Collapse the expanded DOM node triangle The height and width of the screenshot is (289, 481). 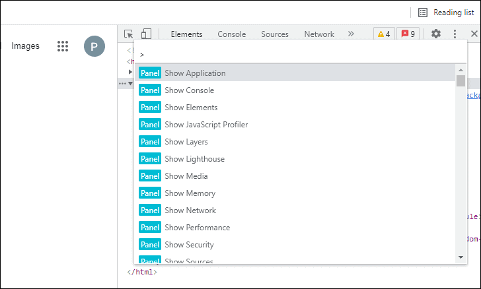click(130, 83)
